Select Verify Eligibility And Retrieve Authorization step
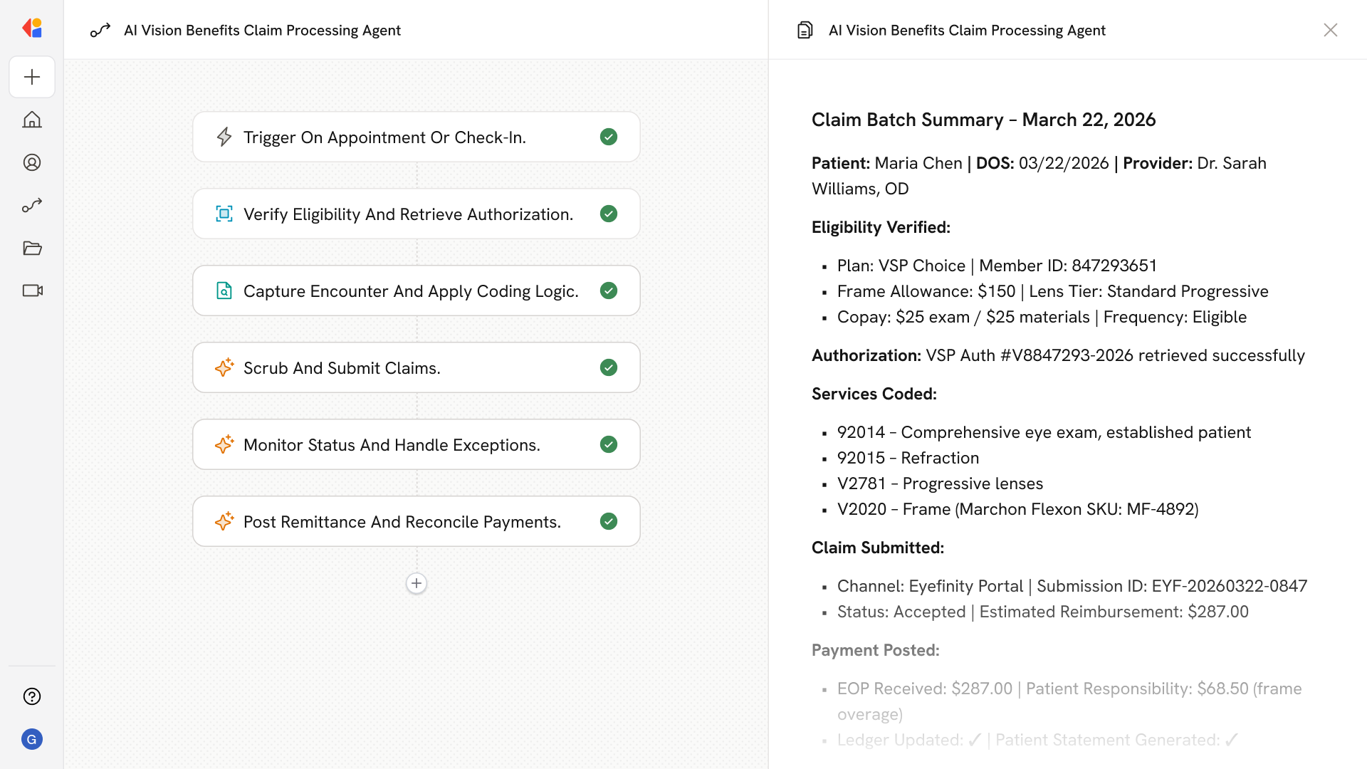The height and width of the screenshot is (769, 1367). (408, 214)
